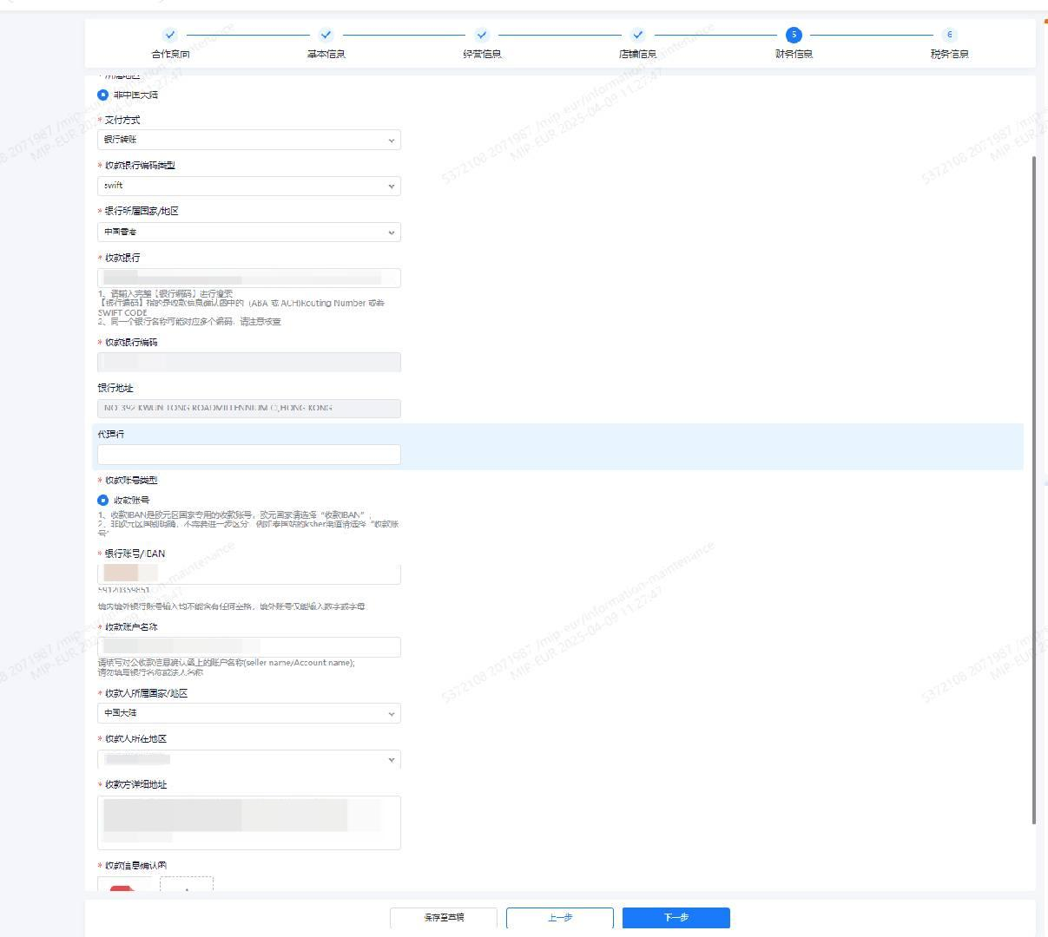Click the 经营信息 step checkmark circle
This screenshot has height=937, width=1048.
[x=482, y=35]
